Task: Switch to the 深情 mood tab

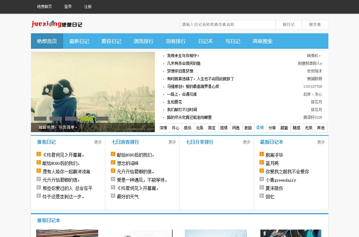Action: point(163,128)
